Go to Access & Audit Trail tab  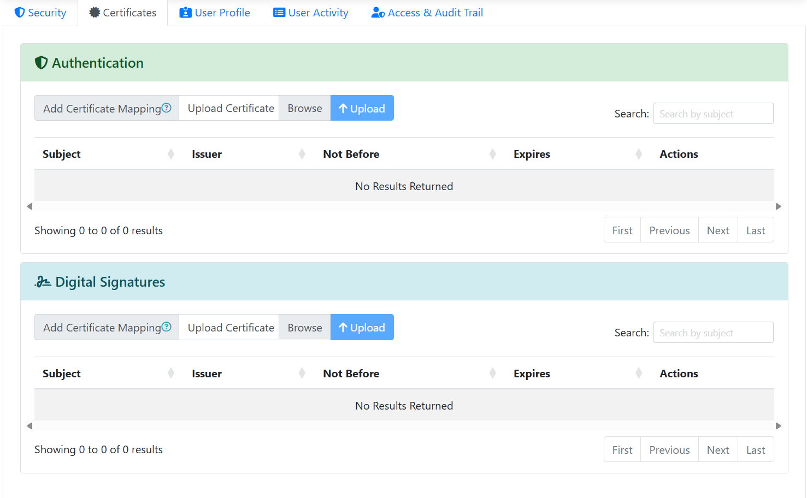click(x=427, y=13)
